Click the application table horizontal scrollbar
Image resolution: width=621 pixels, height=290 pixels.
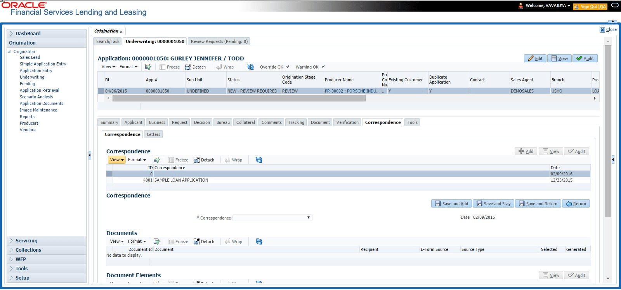[239, 98]
